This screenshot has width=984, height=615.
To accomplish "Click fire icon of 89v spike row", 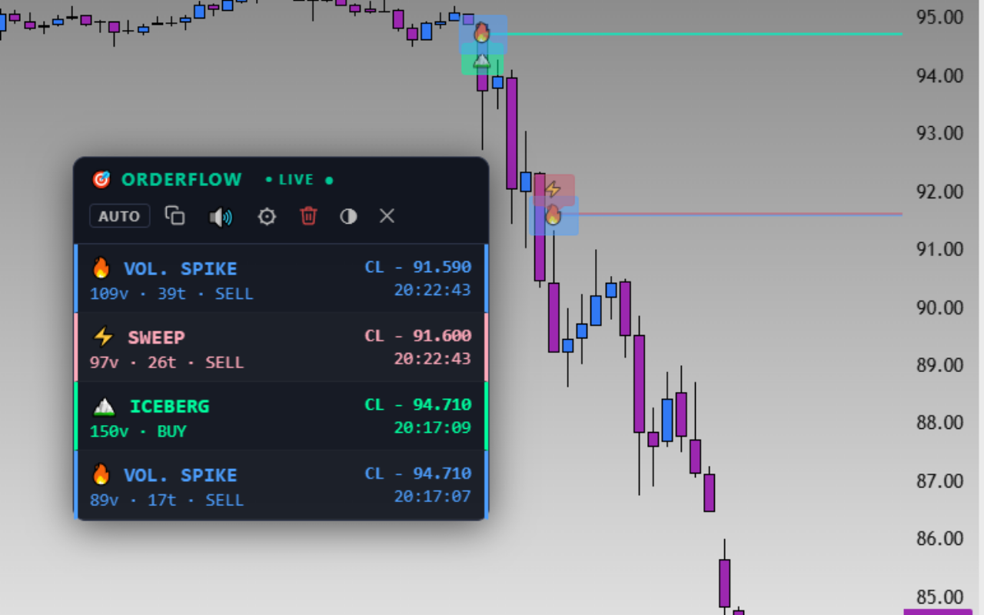I will (x=101, y=474).
